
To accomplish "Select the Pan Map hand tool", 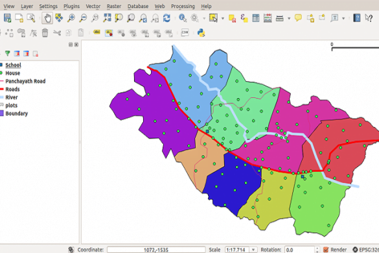I will (x=47, y=18).
